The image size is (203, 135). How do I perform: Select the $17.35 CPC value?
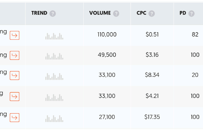point(152,117)
